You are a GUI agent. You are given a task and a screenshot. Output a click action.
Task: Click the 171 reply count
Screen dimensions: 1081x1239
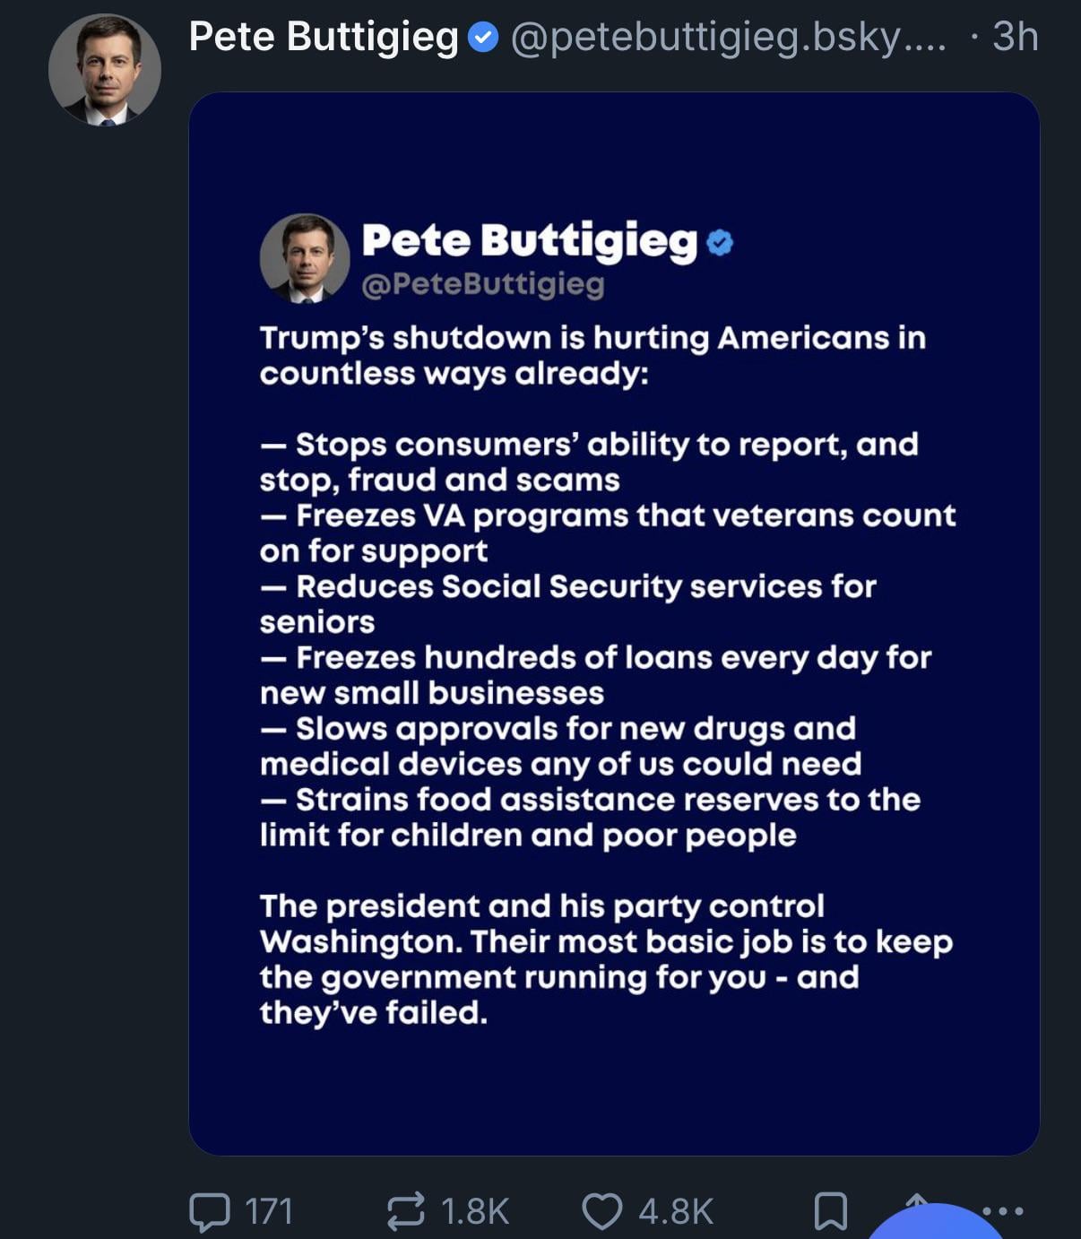tap(269, 1212)
